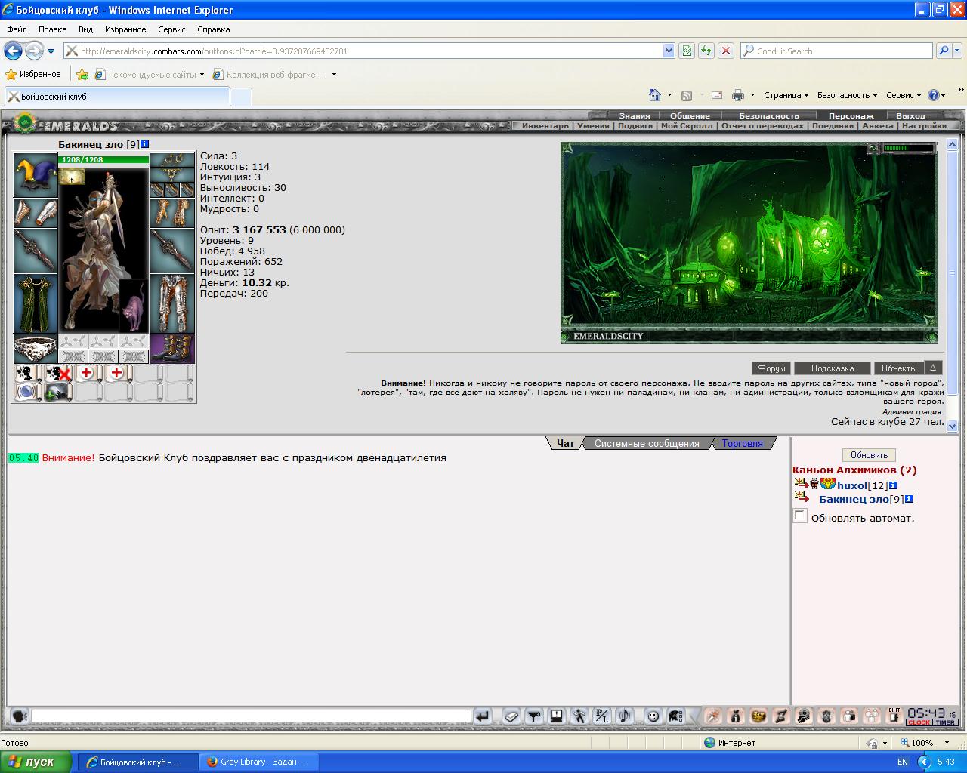967x773 pixels.
Task: Click the Подсказка button
Action: [833, 368]
